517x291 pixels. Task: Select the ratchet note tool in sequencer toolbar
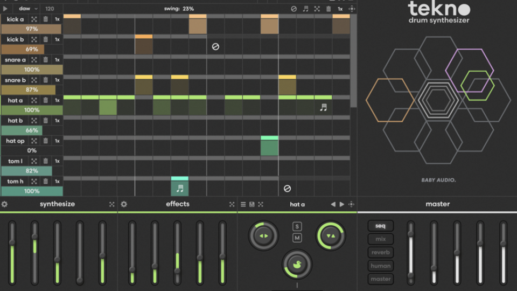(x=306, y=9)
